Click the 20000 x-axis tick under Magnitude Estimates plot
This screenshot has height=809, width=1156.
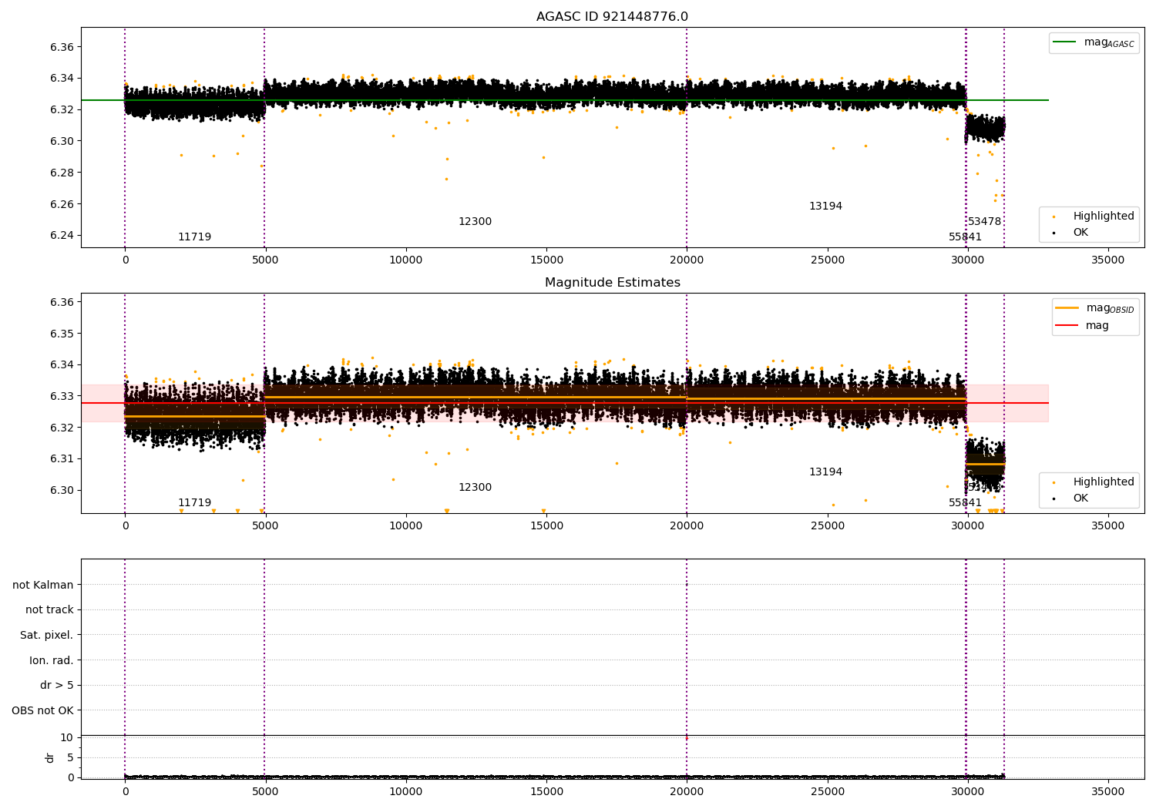pyautogui.click(x=687, y=526)
